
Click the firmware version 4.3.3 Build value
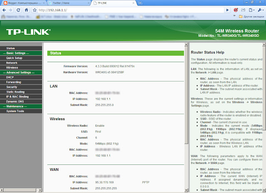[x=115, y=66]
